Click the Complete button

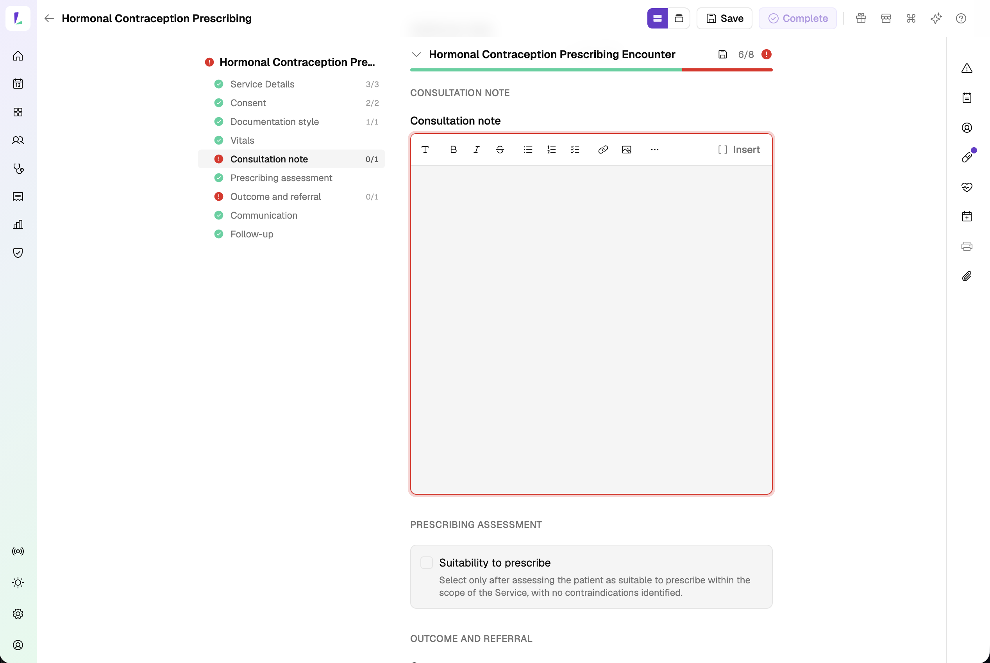click(x=797, y=18)
